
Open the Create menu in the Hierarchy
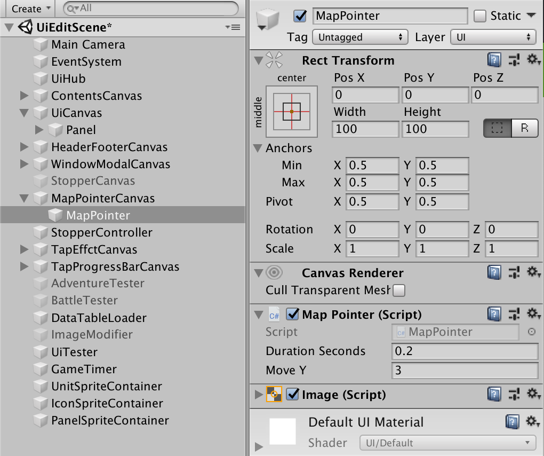point(29,9)
